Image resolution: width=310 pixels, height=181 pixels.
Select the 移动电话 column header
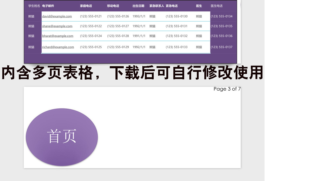113,6
